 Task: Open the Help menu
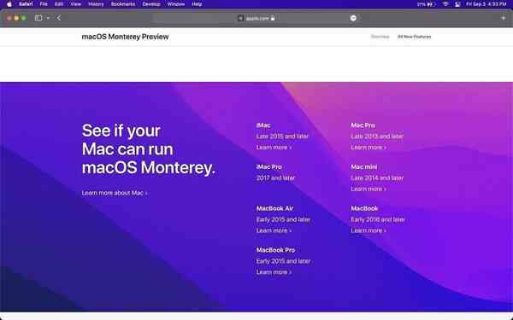pyautogui.click(x=197, y=4)
